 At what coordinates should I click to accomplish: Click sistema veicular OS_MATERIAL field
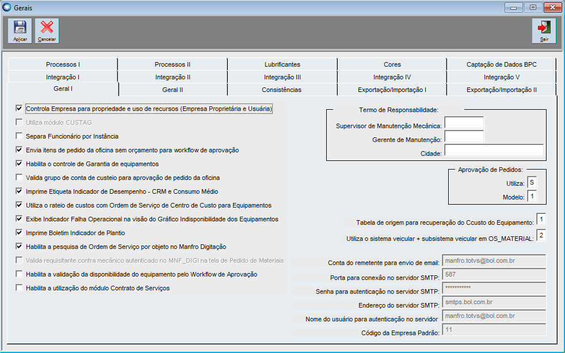coord(541,235)
